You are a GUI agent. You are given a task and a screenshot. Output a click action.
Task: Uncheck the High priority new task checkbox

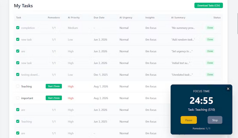point(18,63)
